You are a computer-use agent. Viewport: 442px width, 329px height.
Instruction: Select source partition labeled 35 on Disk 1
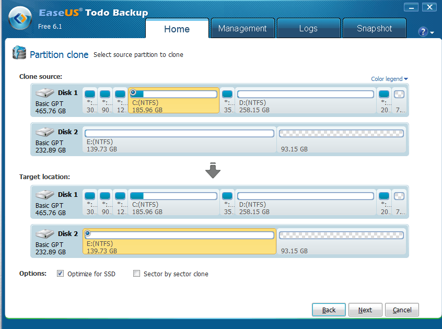(227, 101)
